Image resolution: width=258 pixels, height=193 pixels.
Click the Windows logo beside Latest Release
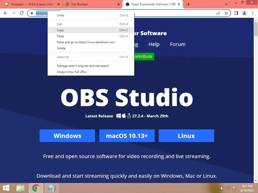tap(118, 116)
